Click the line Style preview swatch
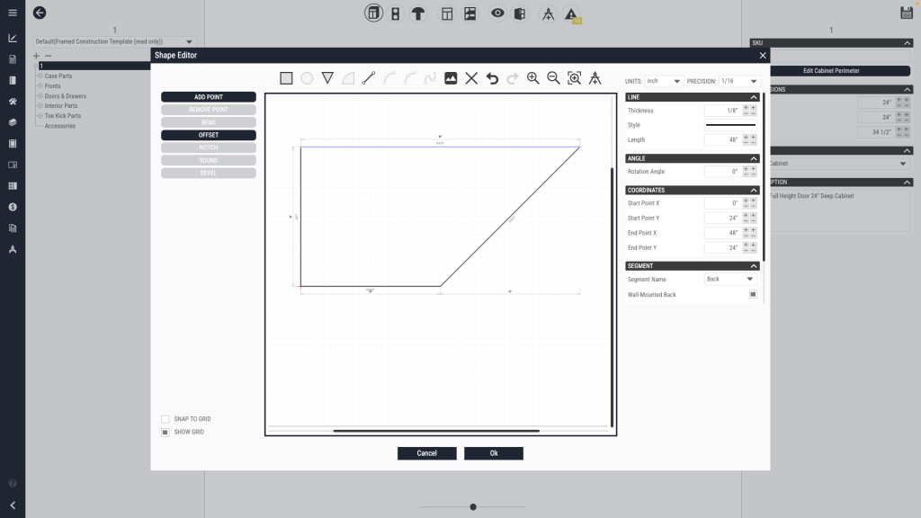921x518 pixels. pyautogui.click(x=729, y=125)
